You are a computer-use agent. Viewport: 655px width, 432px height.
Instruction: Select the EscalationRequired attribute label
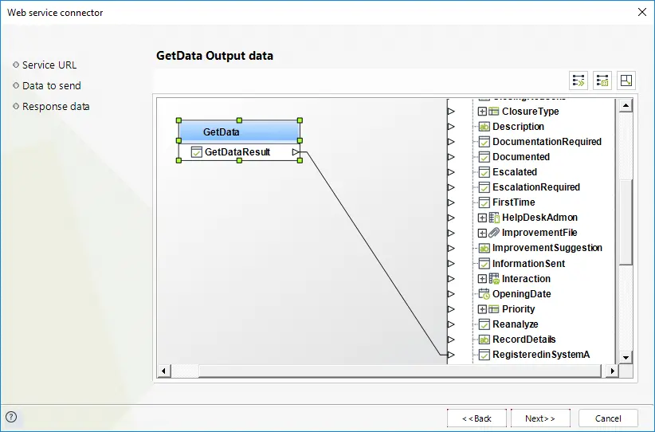536,187
